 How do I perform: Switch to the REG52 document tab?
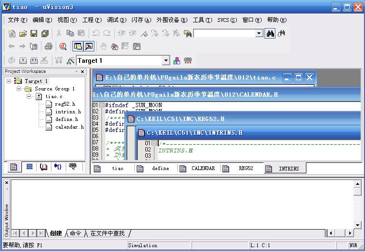[242, 169]
